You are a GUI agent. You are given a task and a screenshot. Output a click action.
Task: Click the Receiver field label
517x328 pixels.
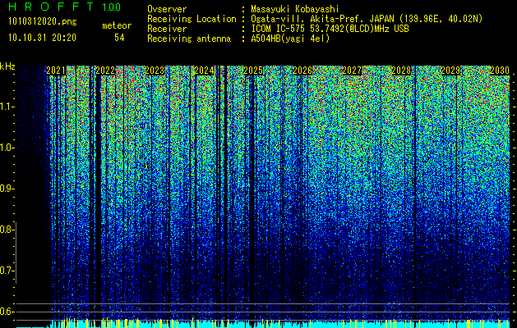pos(167,29)
